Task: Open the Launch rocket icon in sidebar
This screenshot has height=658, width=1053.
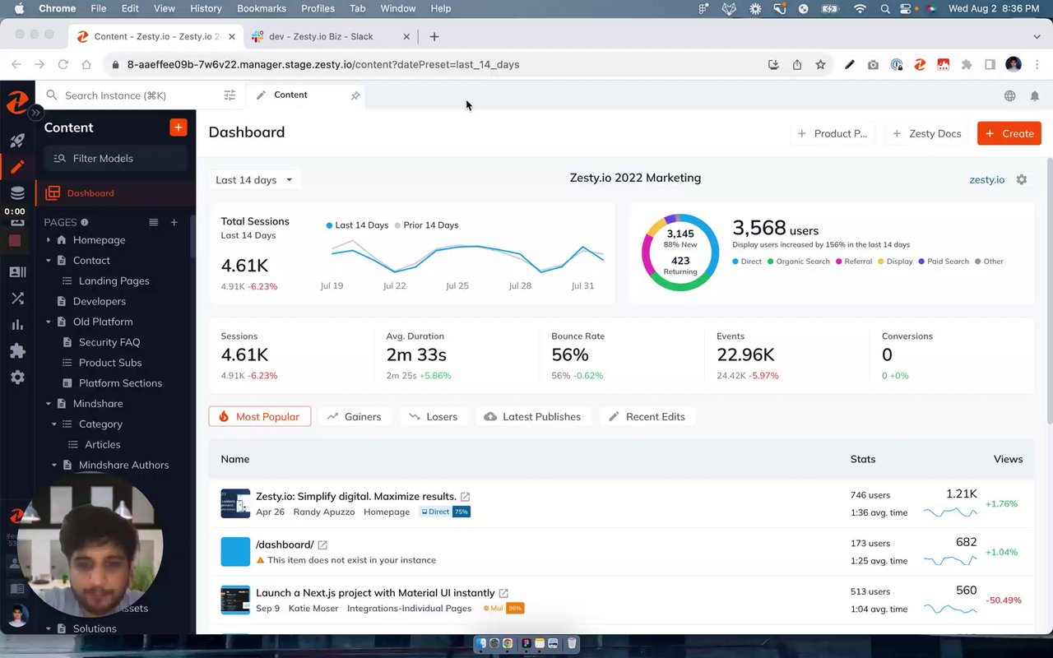Action: pyautogui.click(x=17, y=141)
